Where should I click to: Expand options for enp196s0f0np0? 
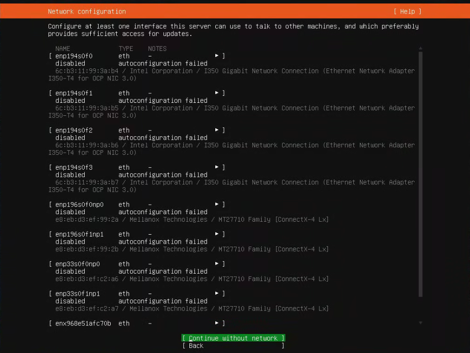pyautogui.click(x=216, y=204)
